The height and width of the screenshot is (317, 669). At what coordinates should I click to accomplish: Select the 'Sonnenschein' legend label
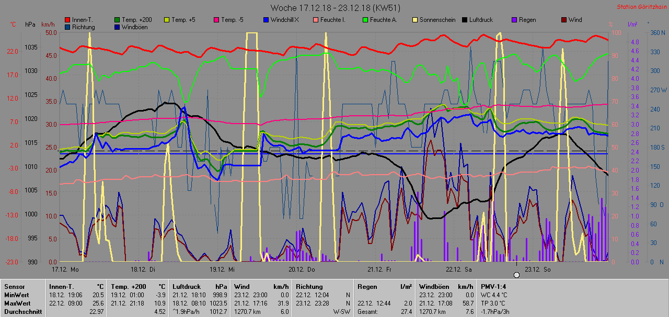(x=436, y=20)
